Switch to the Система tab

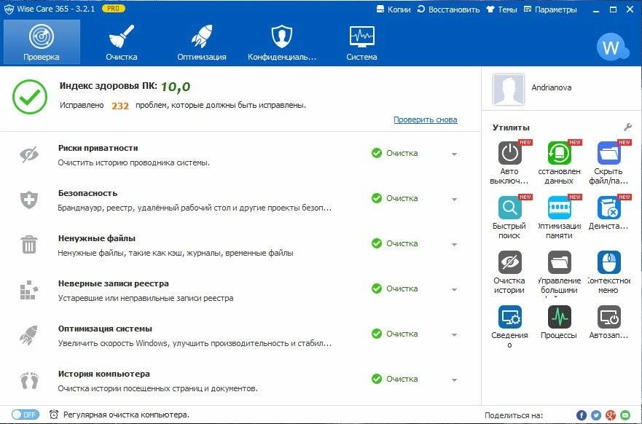click(361, 42)
